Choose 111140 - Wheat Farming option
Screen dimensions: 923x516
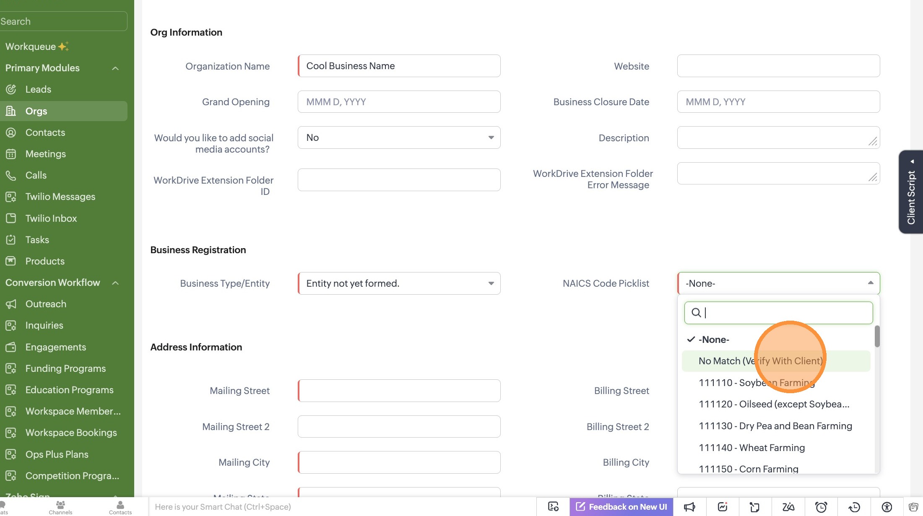click(x=751, y=448)
